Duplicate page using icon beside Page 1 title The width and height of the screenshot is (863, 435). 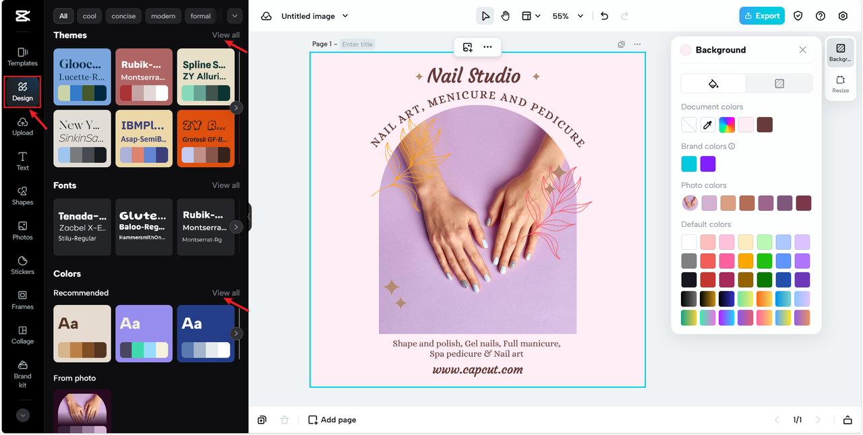[621, 44]
